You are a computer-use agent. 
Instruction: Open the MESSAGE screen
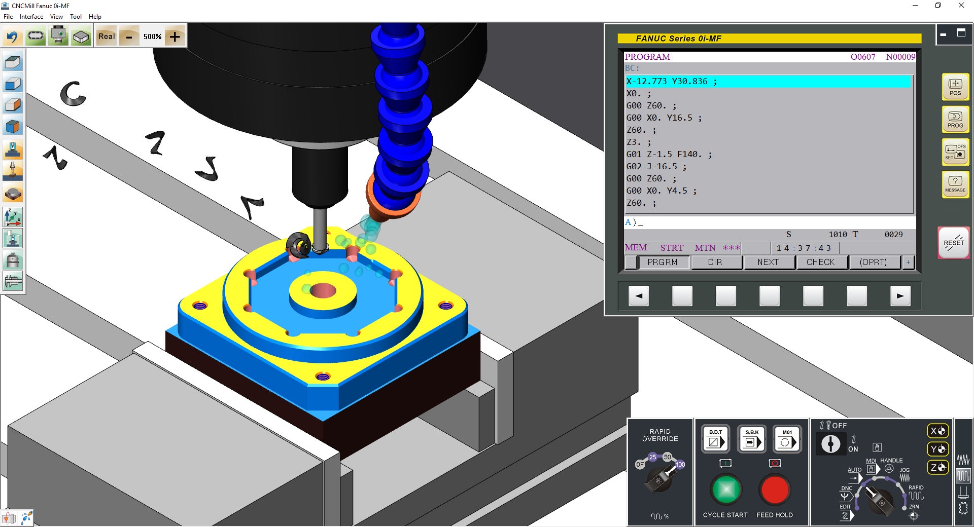955,184
